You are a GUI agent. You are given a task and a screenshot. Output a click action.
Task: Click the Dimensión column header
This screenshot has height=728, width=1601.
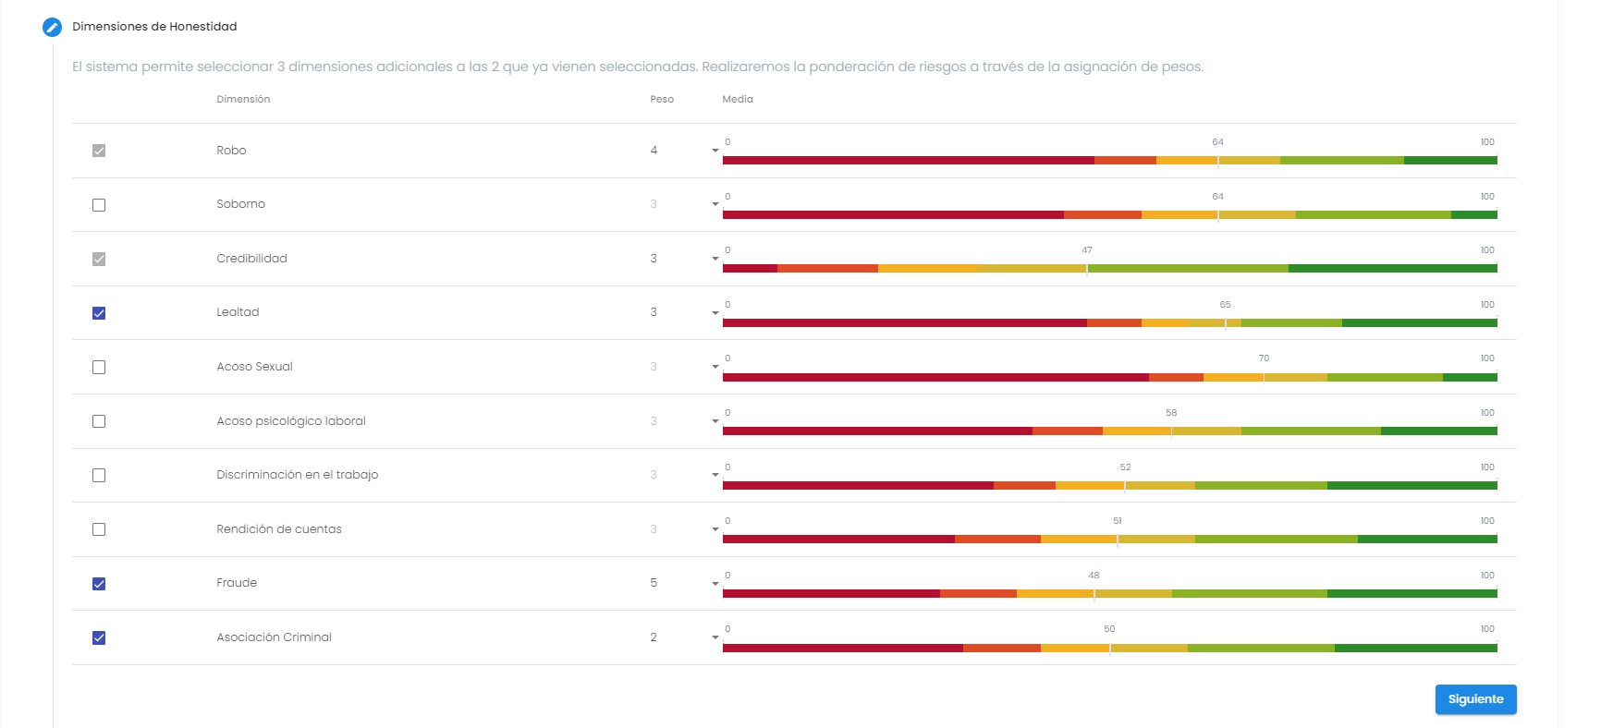point(243,99)
